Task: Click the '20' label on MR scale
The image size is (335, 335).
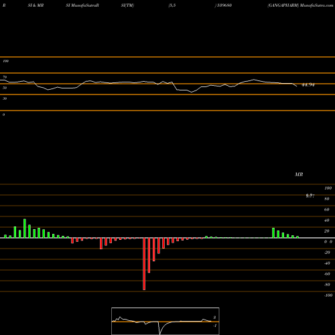Action: pyautogui.click(x=327, y=231)
